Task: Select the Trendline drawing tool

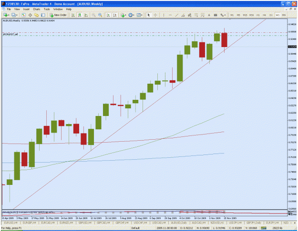Action: (176, 15)
